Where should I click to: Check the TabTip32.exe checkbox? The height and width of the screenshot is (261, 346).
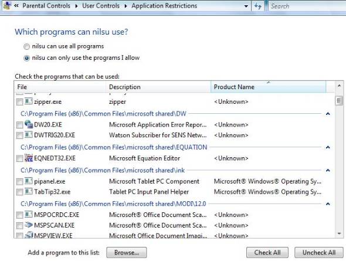[19, 192]
